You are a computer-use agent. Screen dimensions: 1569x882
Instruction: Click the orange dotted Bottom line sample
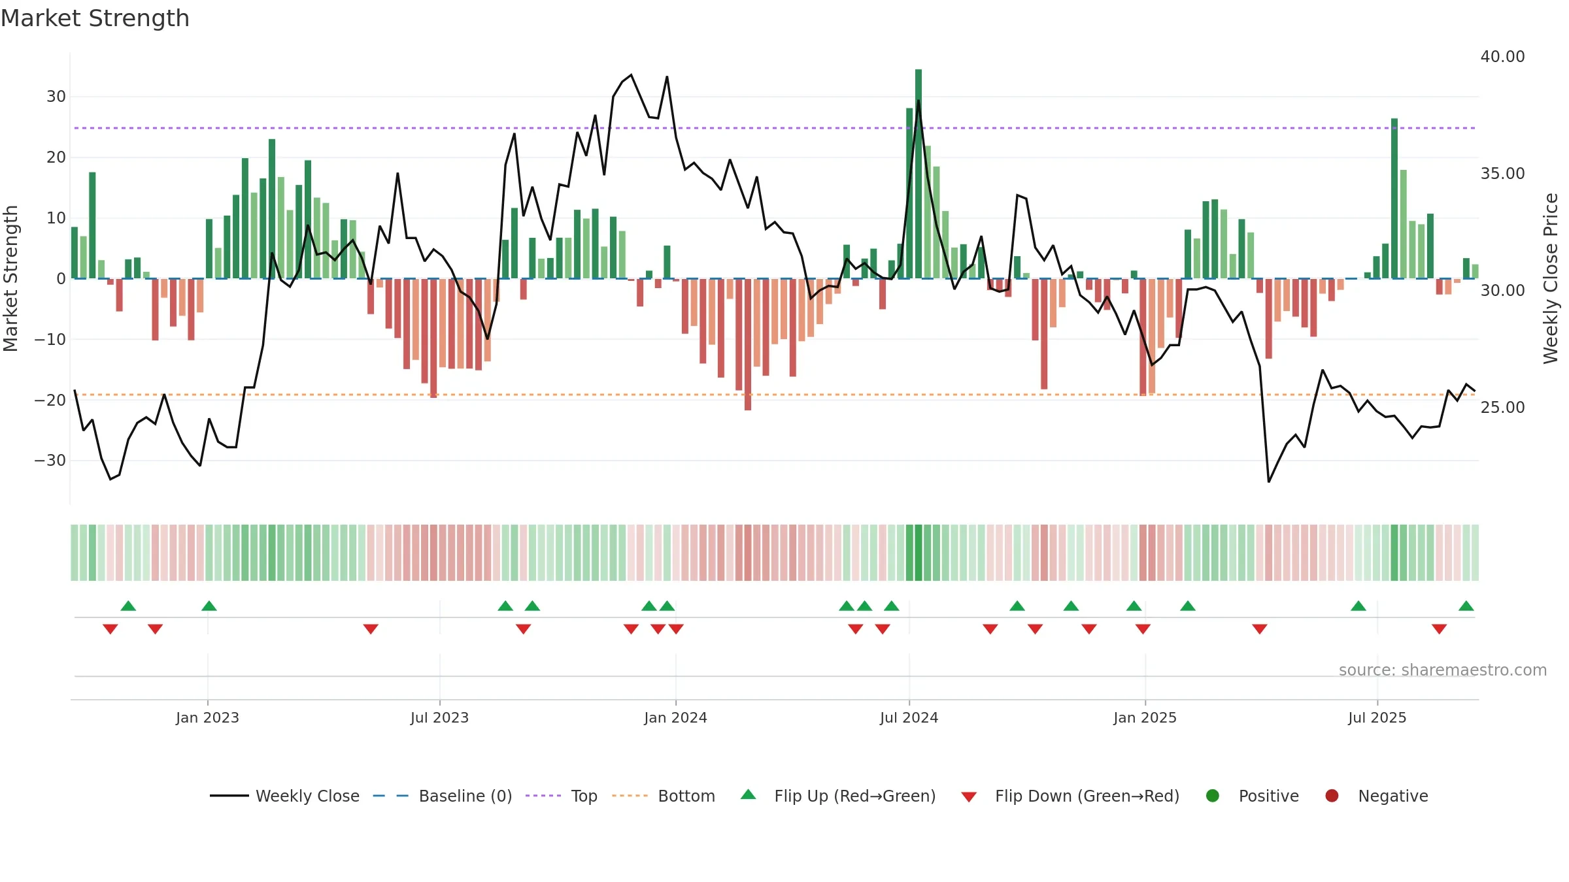pyautogui.click(x=630, y=796)
